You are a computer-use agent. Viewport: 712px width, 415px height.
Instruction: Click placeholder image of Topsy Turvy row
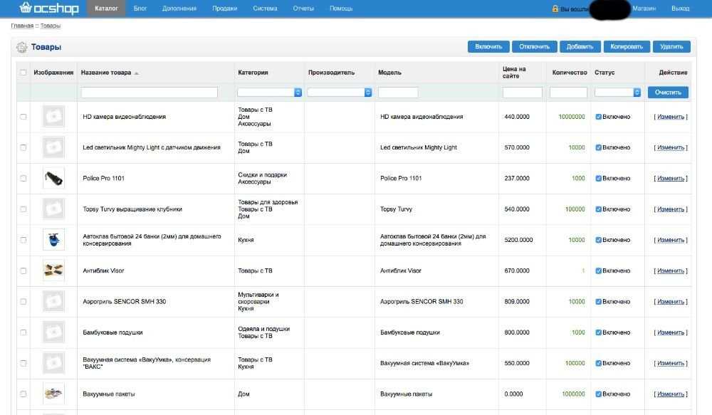(53, 209)
